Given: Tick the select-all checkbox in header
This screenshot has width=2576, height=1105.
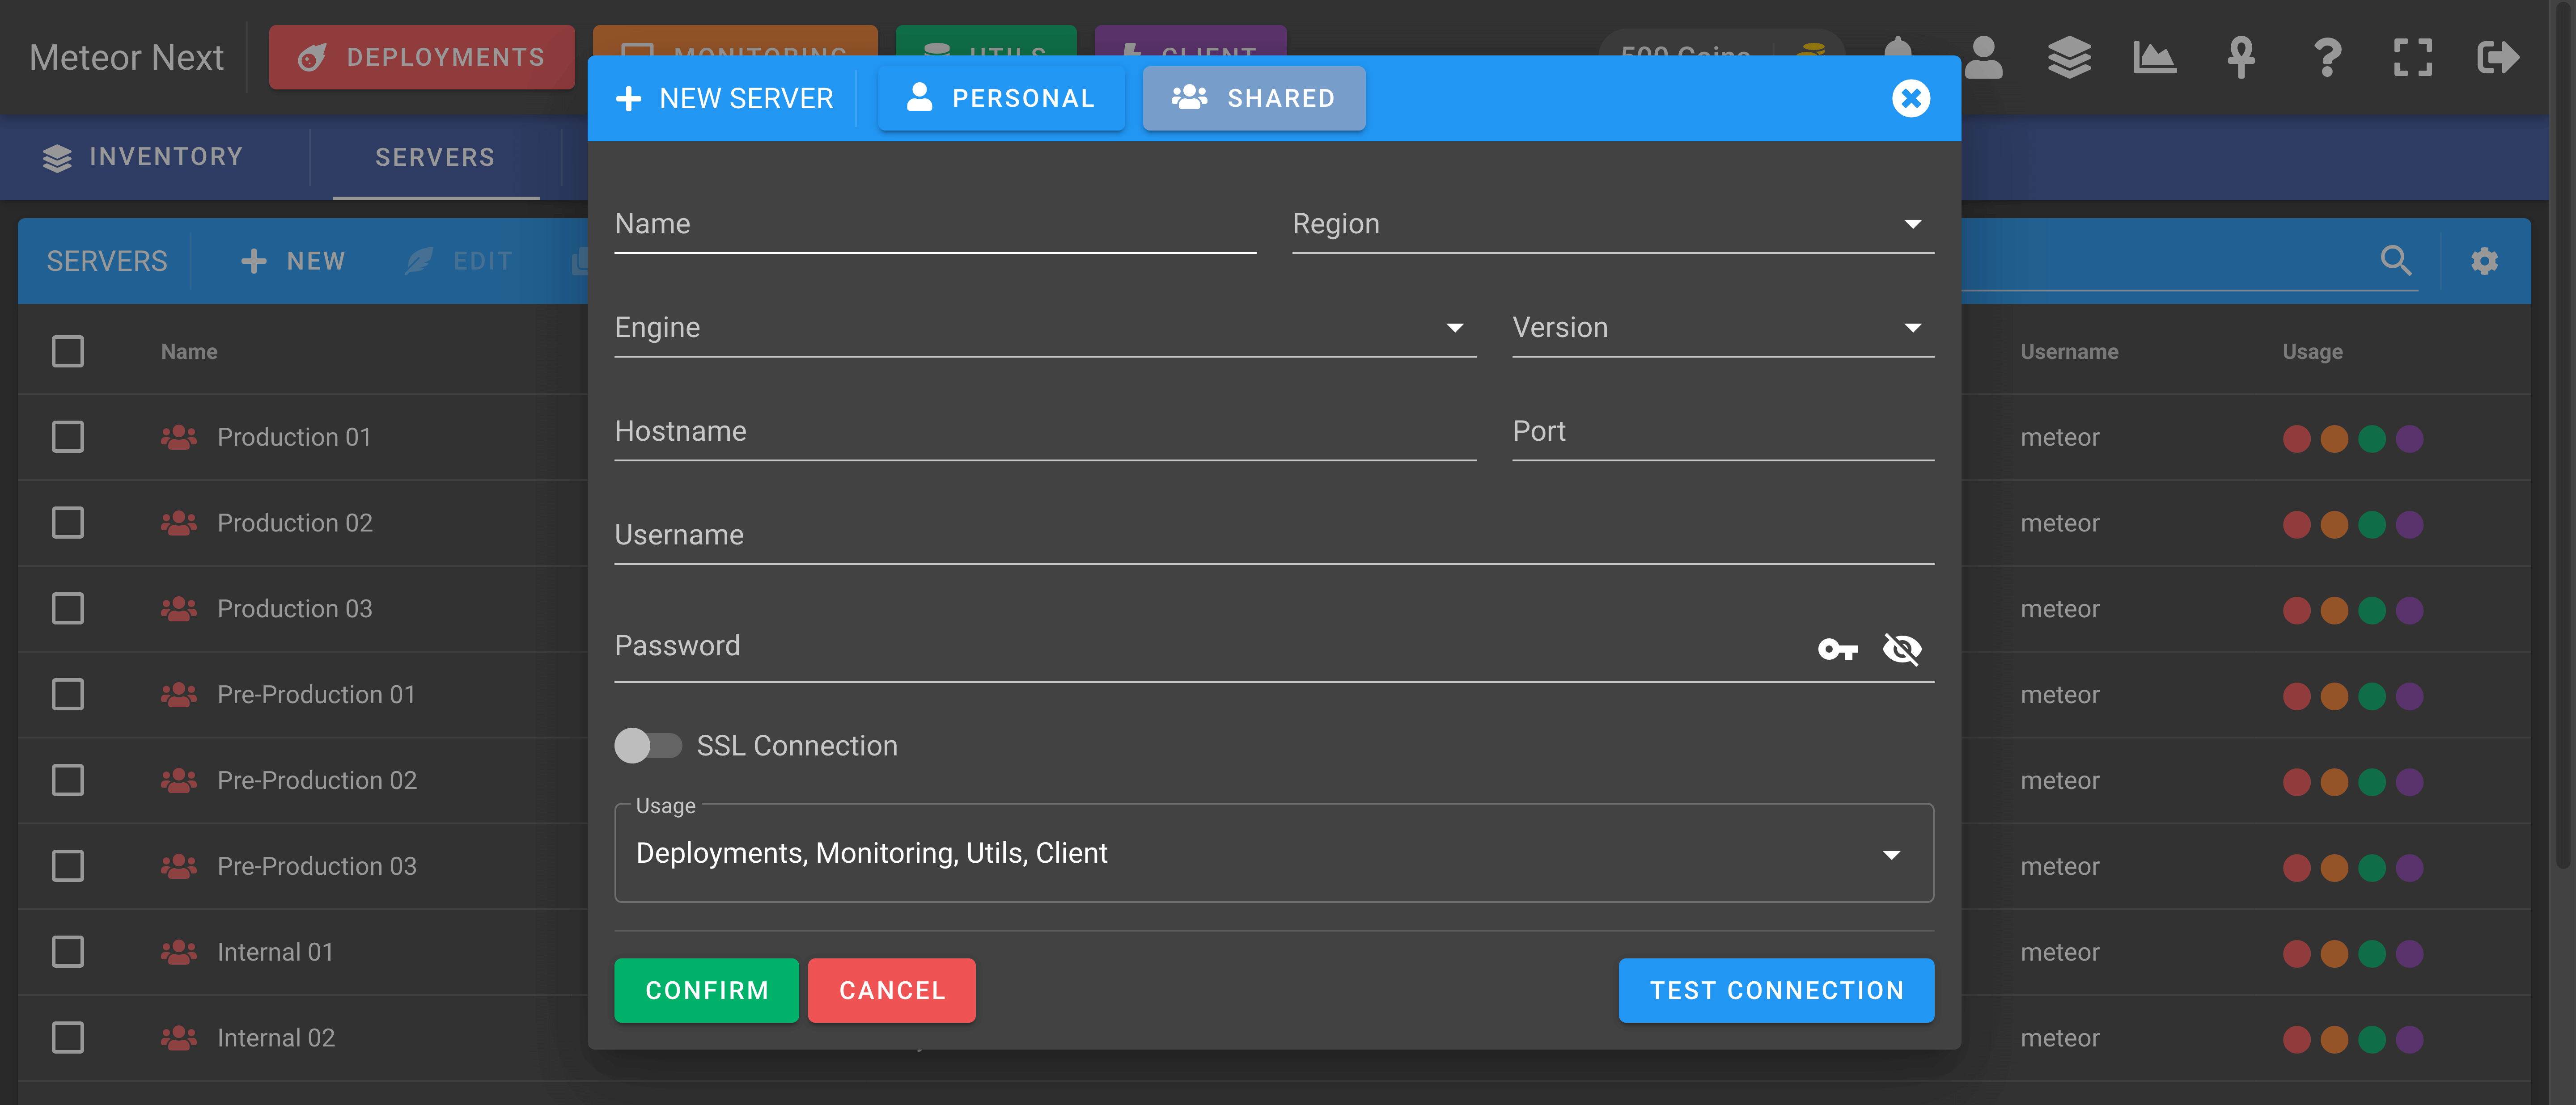Looking at the screenshot, I should coord(68,351).
